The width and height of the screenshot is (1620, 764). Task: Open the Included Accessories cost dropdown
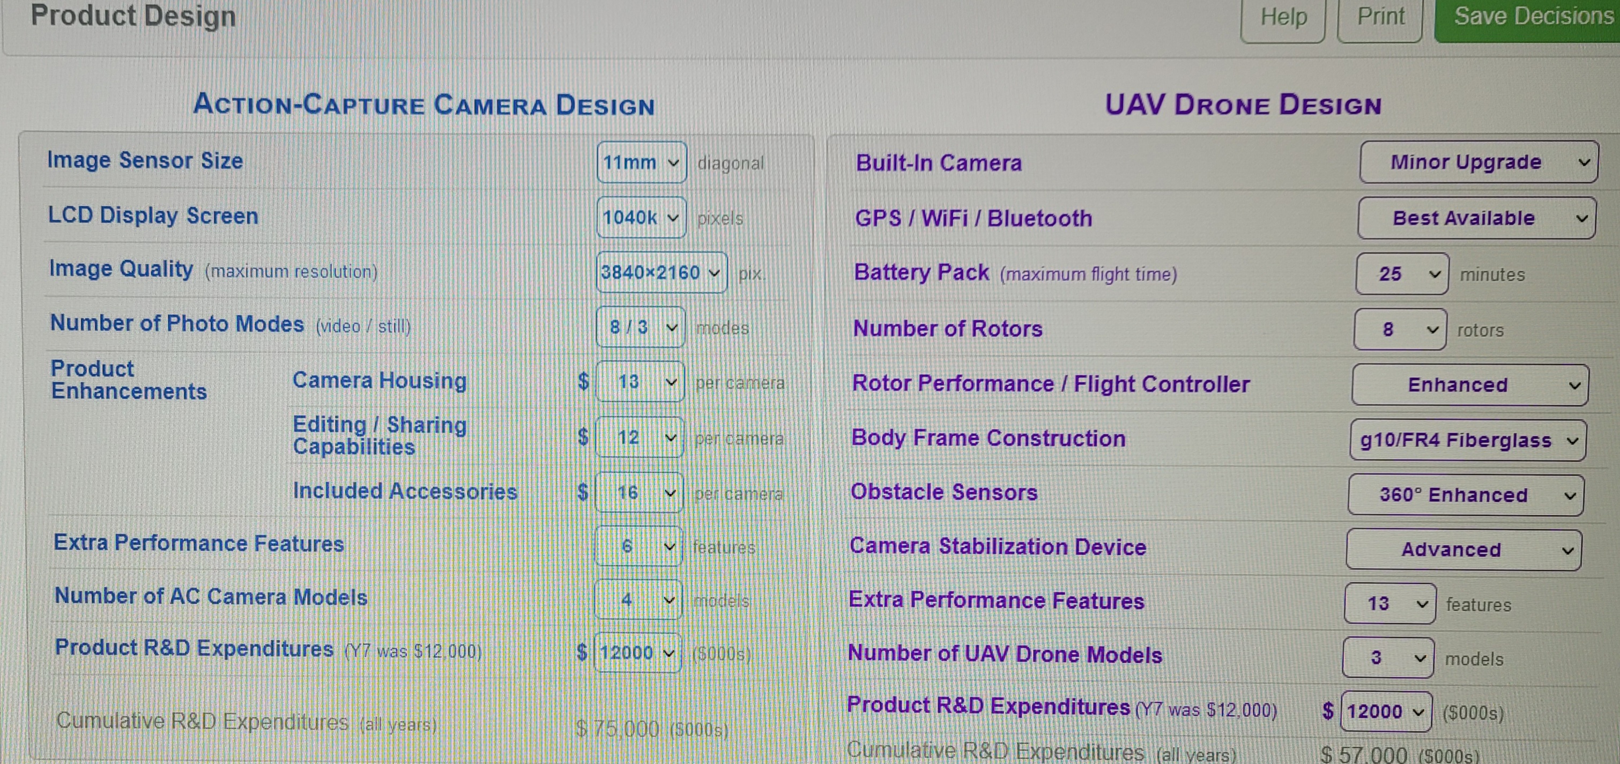coord(638,492)
